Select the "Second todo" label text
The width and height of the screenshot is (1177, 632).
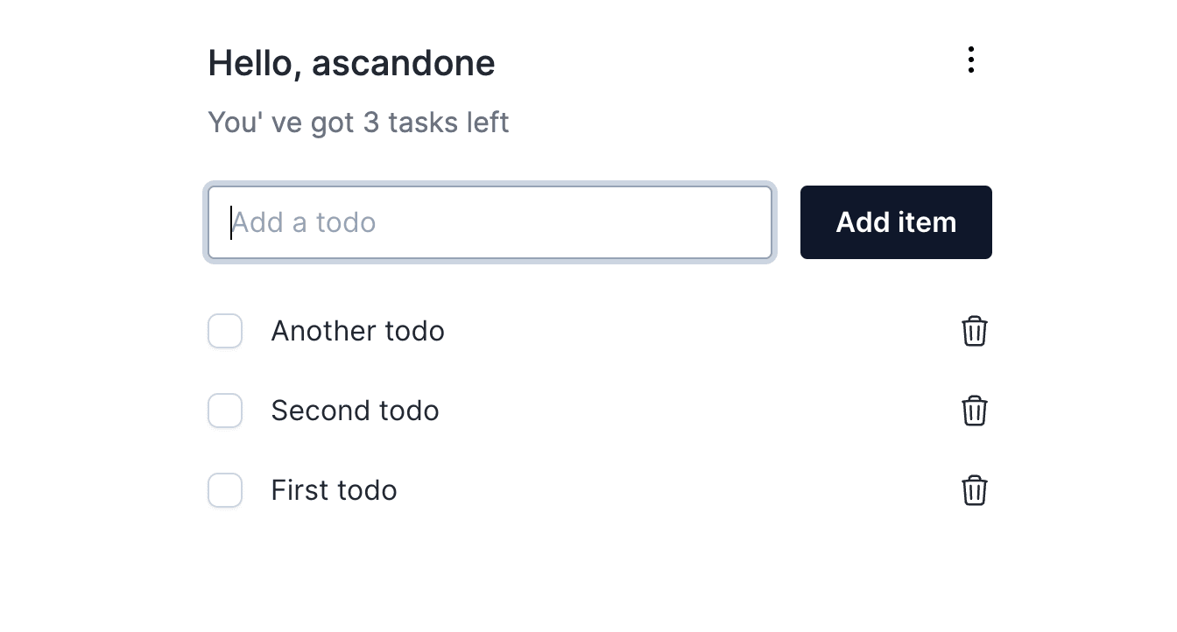(355, 411)
